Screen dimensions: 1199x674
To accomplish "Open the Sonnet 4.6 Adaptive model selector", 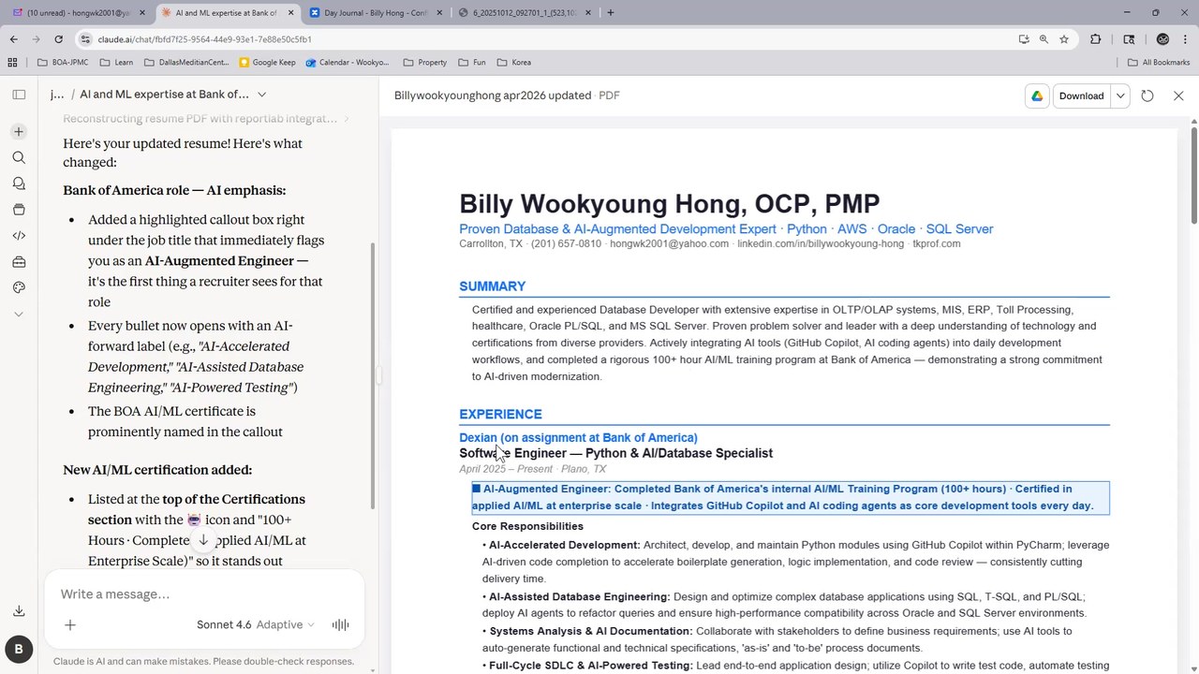I will coord(256,624).
